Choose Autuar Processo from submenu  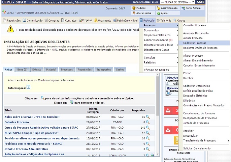tap(193, 38)
